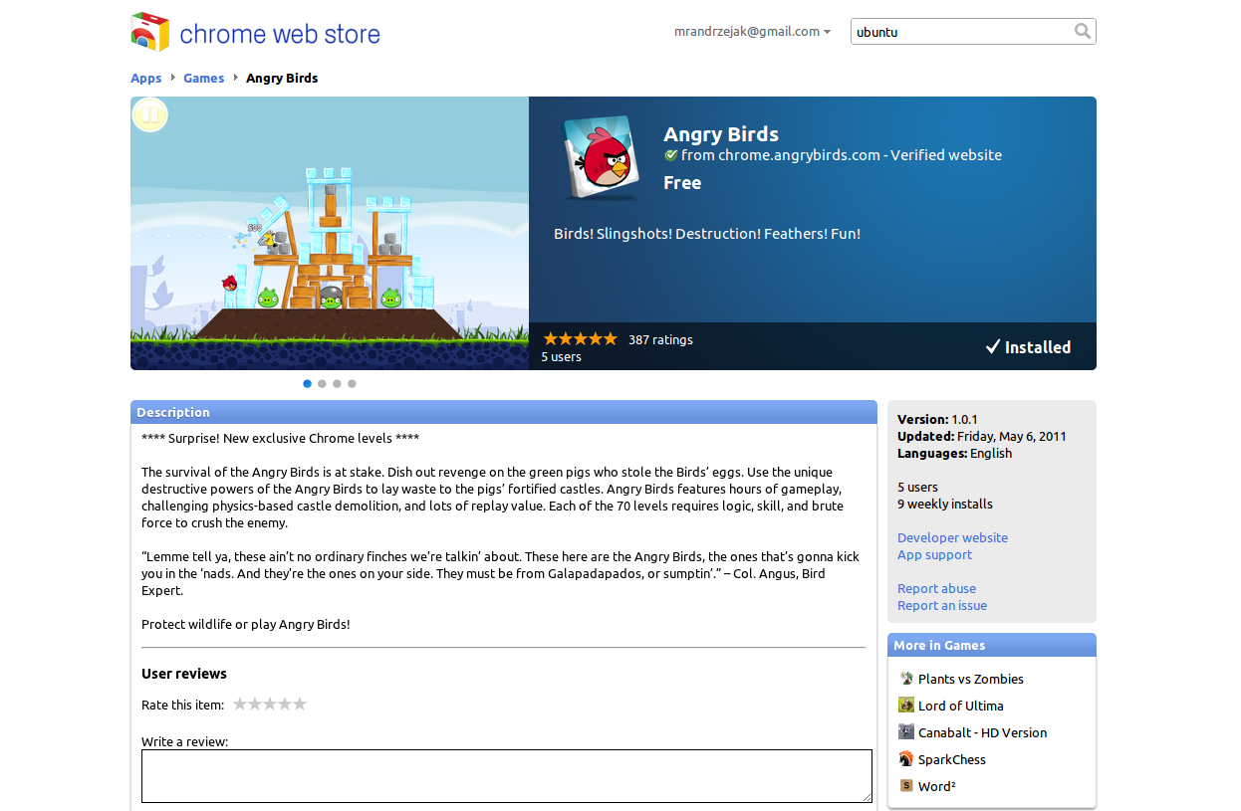Screen dimensions: 1241x811
Task: Click the chrome web store title text
Action: tap(280, 34)
